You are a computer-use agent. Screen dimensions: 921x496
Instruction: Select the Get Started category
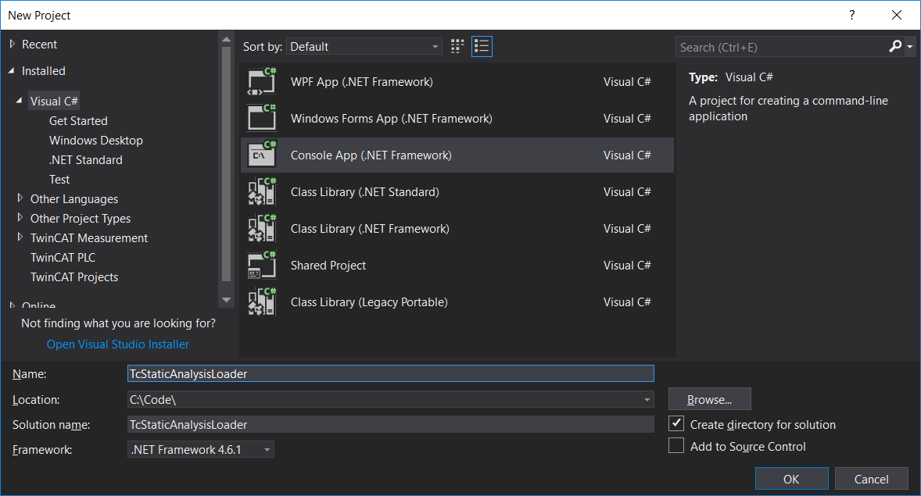(x=78, y=121)
